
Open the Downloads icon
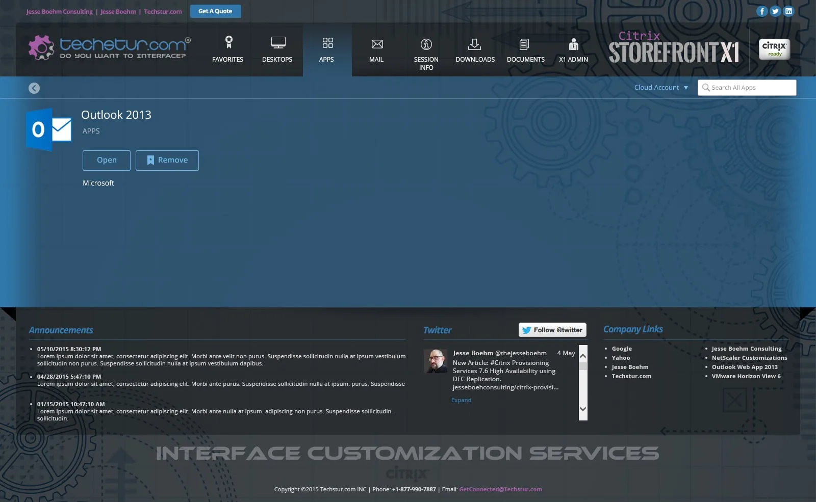pos(475,44)
